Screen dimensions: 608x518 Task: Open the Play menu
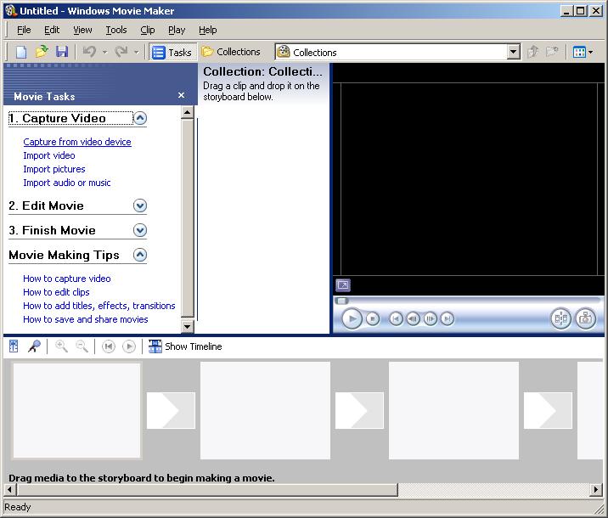[177, 30]
